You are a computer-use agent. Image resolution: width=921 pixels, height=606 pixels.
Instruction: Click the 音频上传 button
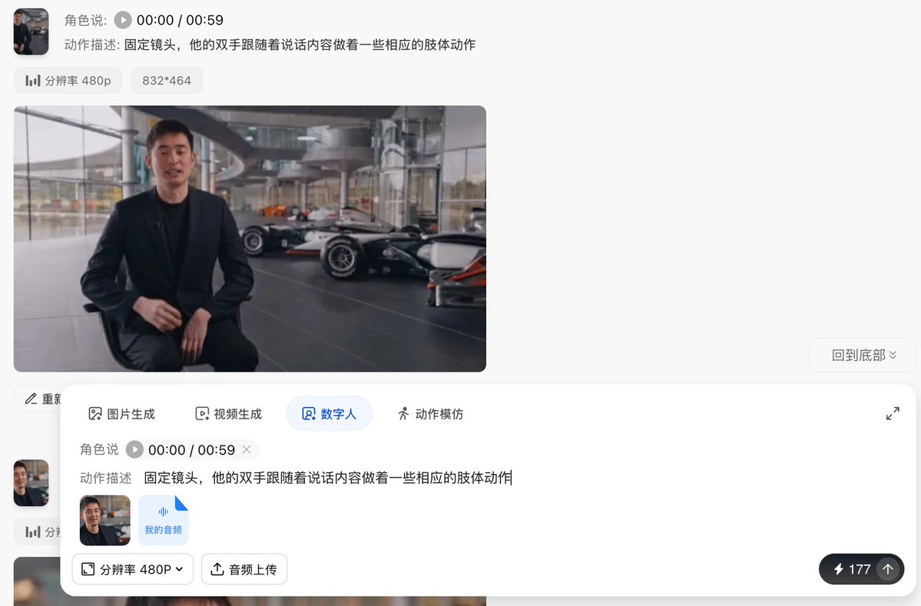(244, 569)
